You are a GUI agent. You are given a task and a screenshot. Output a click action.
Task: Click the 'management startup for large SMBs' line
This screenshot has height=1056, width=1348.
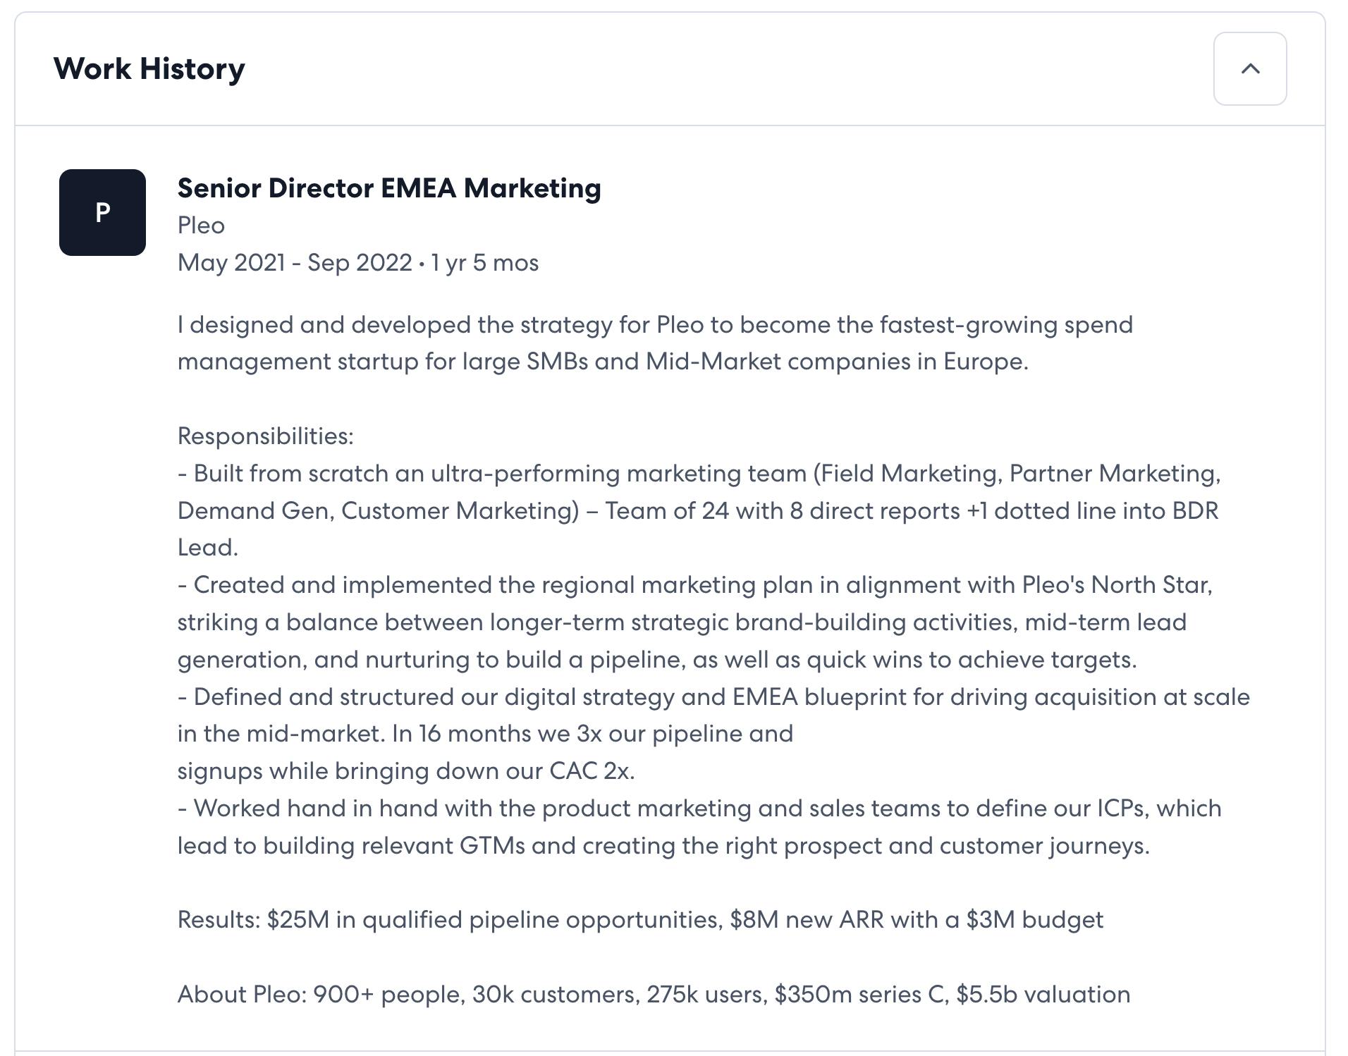click(x=603, y=362)
